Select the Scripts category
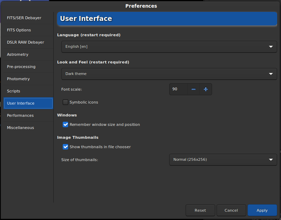The height and width of the screenshot is (220, 281). (28, 91)
